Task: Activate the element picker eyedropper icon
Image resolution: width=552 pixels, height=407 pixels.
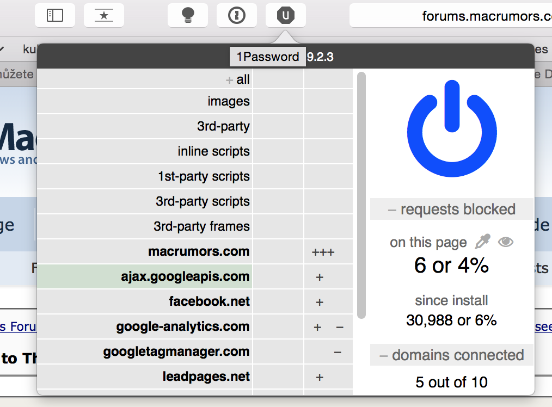Action: point(483,242)
